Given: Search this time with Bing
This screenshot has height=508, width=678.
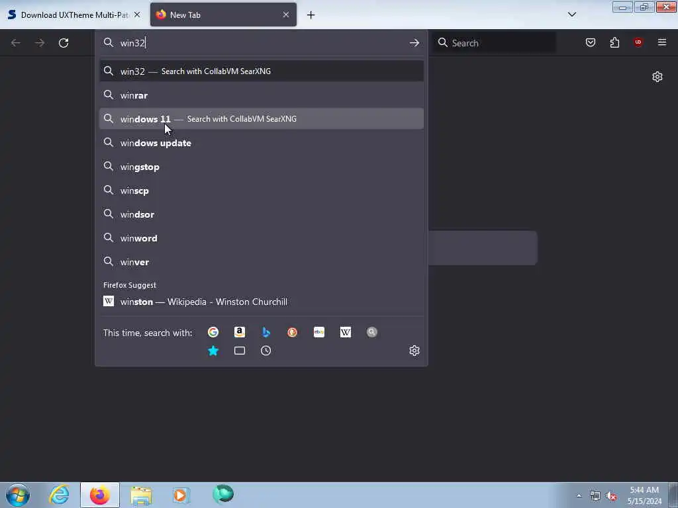Looking at the screenshot, I should pos(266,332).
